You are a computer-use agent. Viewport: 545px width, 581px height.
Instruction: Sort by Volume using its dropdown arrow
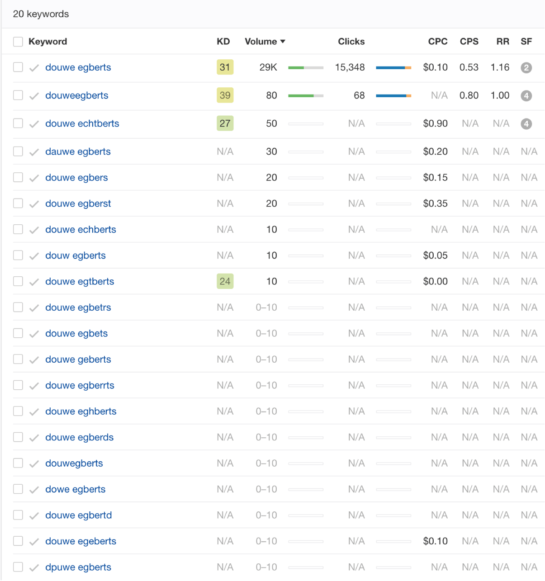(x=283, y=42)
